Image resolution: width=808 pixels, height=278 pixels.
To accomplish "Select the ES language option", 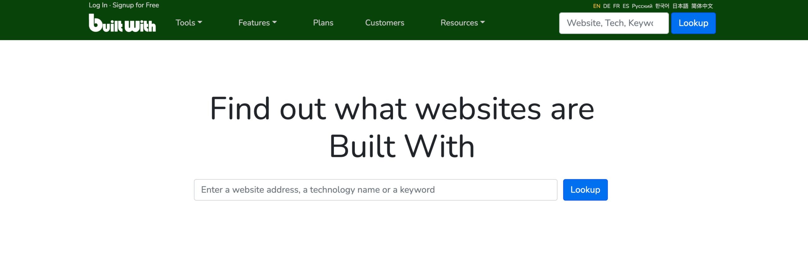I will [626, 6].
